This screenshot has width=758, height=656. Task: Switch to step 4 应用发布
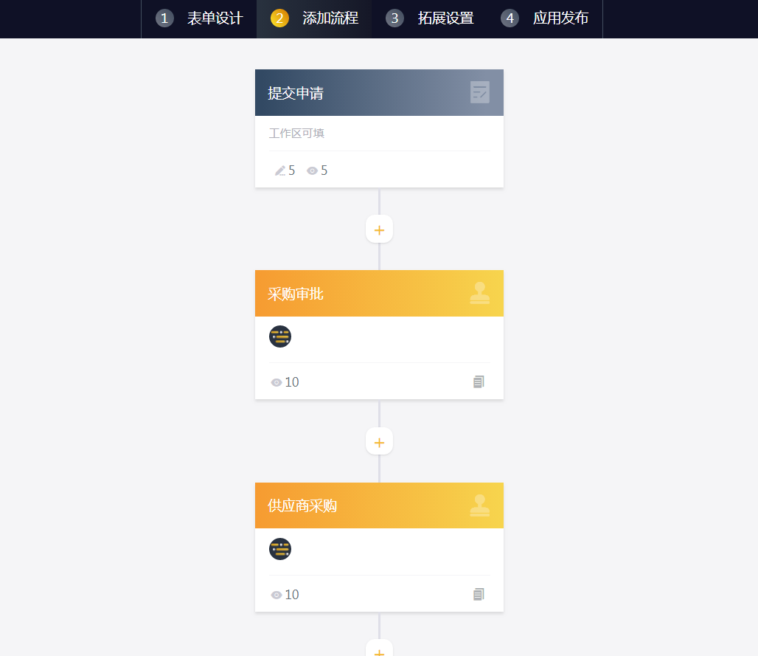point(544,18)
